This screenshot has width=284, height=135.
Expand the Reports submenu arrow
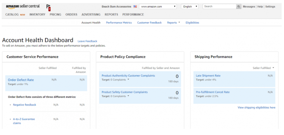click(179, 22)
